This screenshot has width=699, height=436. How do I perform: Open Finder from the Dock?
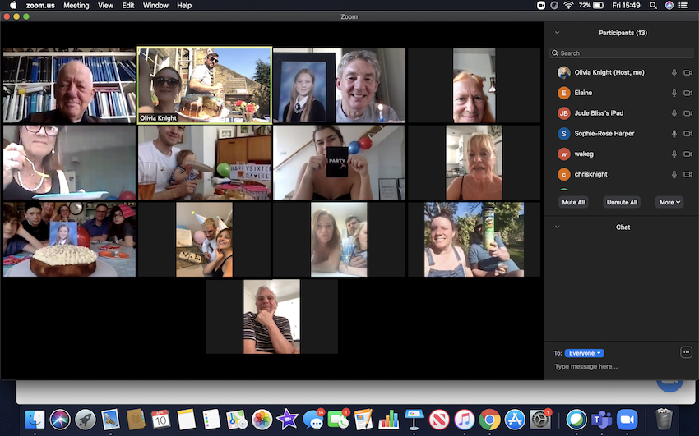tap(35, 419)
